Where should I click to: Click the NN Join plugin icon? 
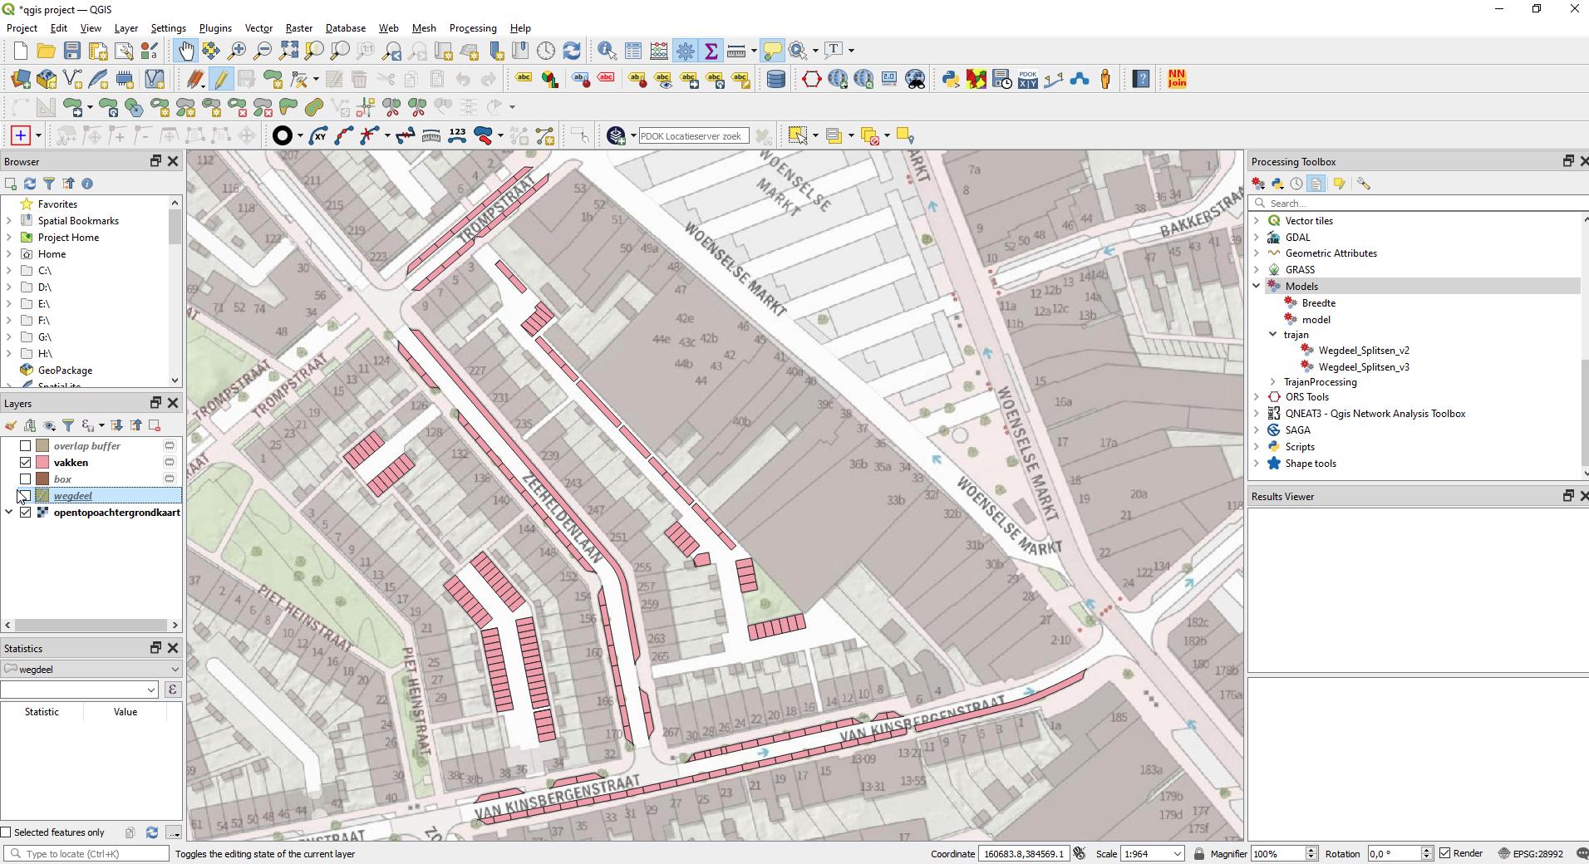point(1177,80)
